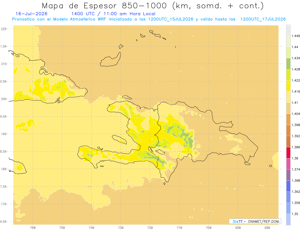
Task: Click the pink colorbar segment between 1.374 and 1.38
Action: click(288, 164)
